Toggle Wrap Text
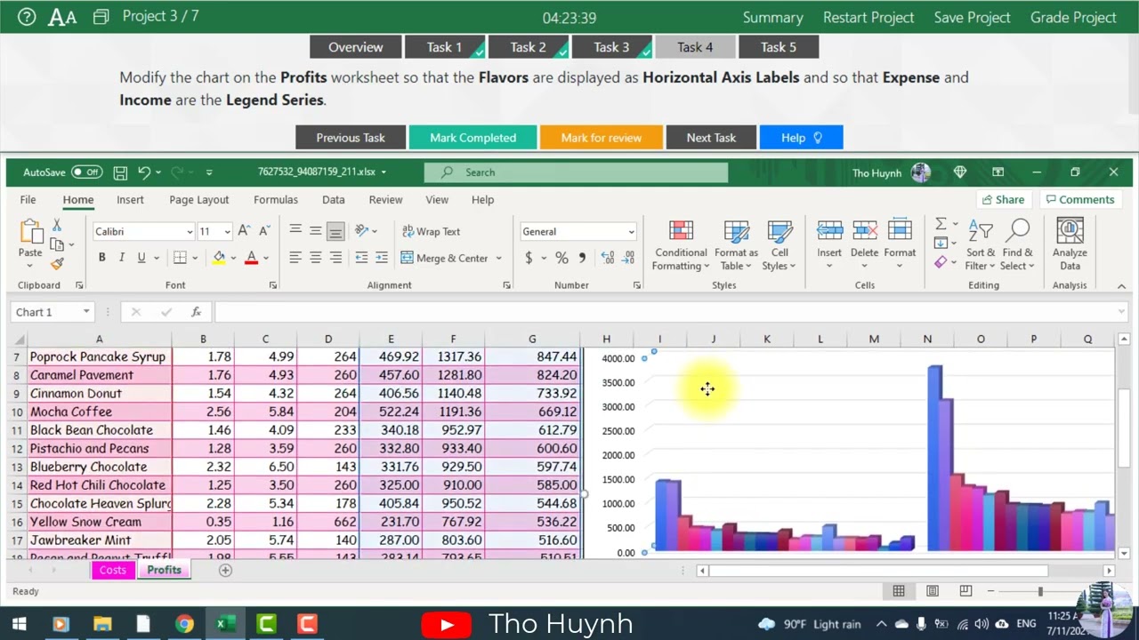This screenshot has width=1139, height=640. [431, 231]
